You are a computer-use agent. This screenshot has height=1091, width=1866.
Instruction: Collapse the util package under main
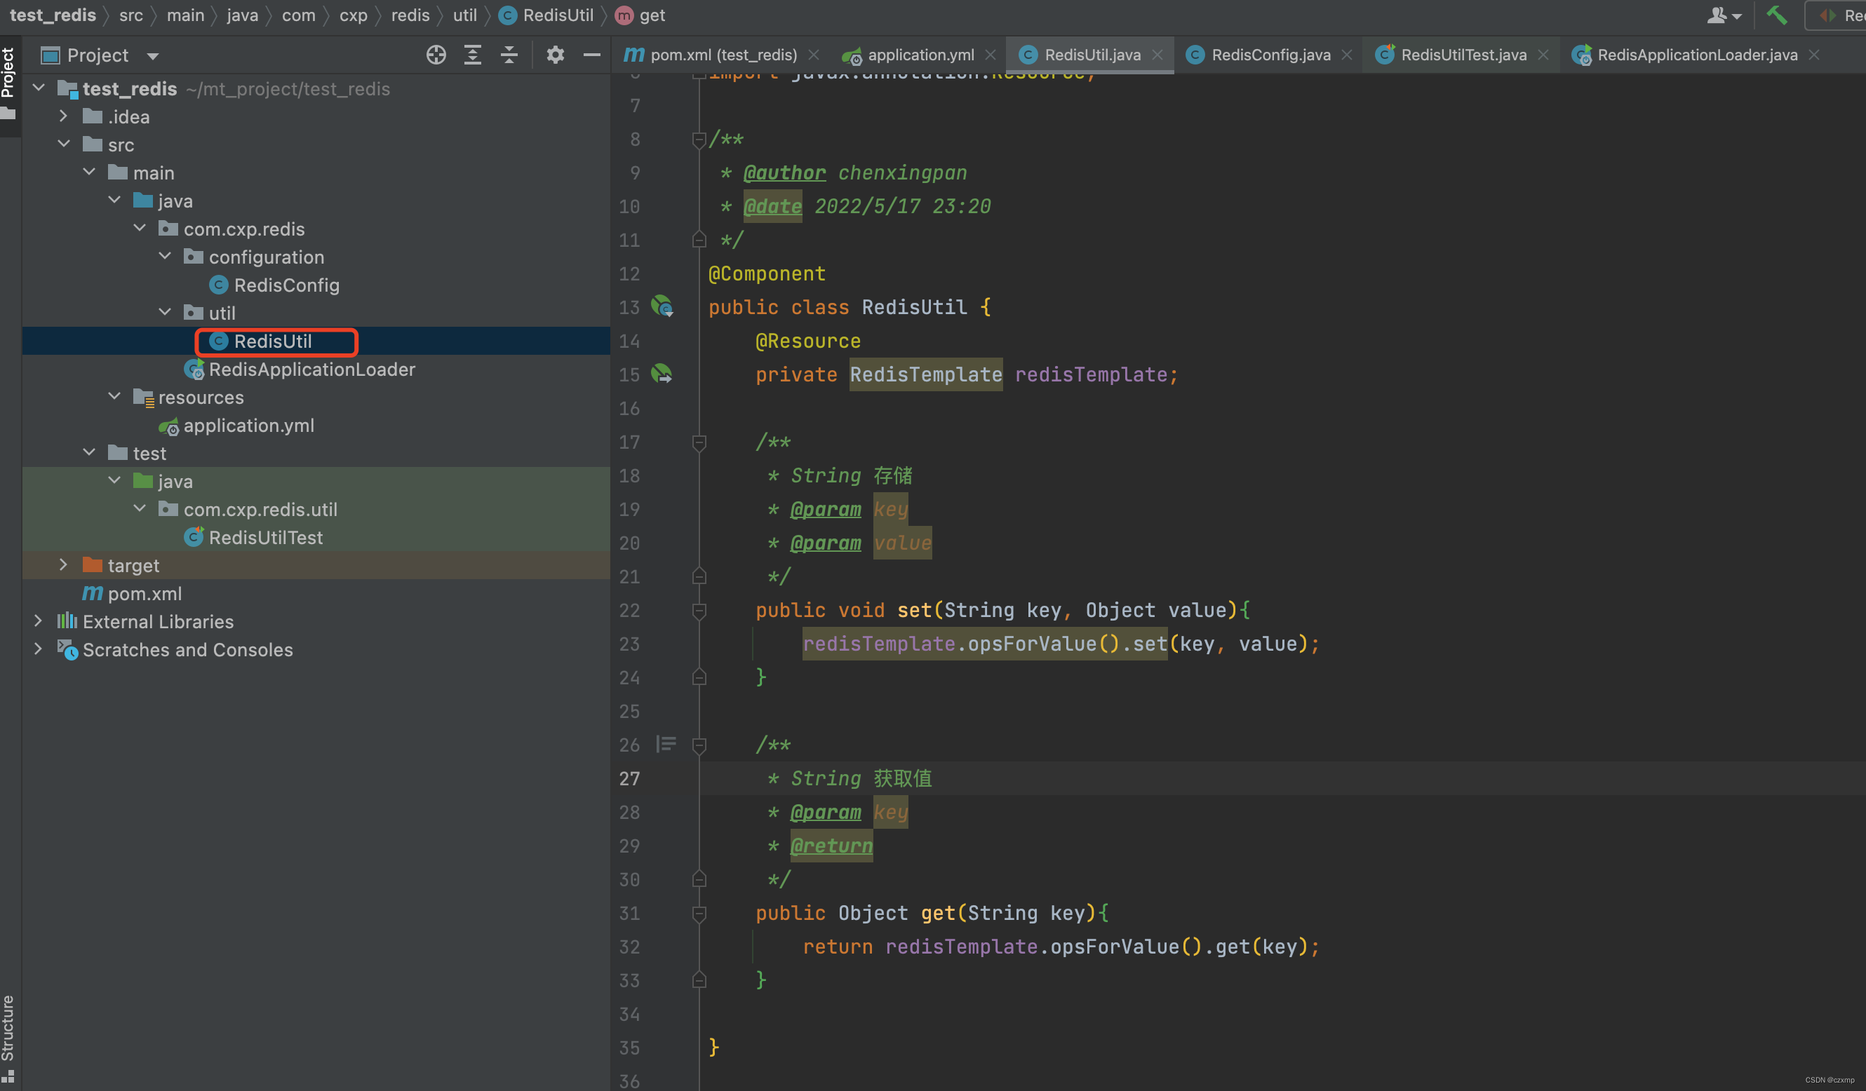pos(165,312)
